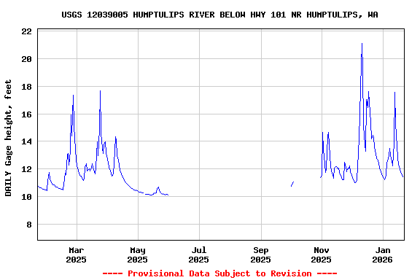The height and width of the screenshot is (280, 420).
Task: Click the x-axis label Jul 2025
Action: coord(199,255)
